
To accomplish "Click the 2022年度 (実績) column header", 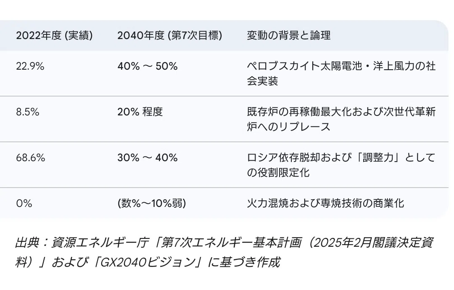I will (x=54, y=36).
